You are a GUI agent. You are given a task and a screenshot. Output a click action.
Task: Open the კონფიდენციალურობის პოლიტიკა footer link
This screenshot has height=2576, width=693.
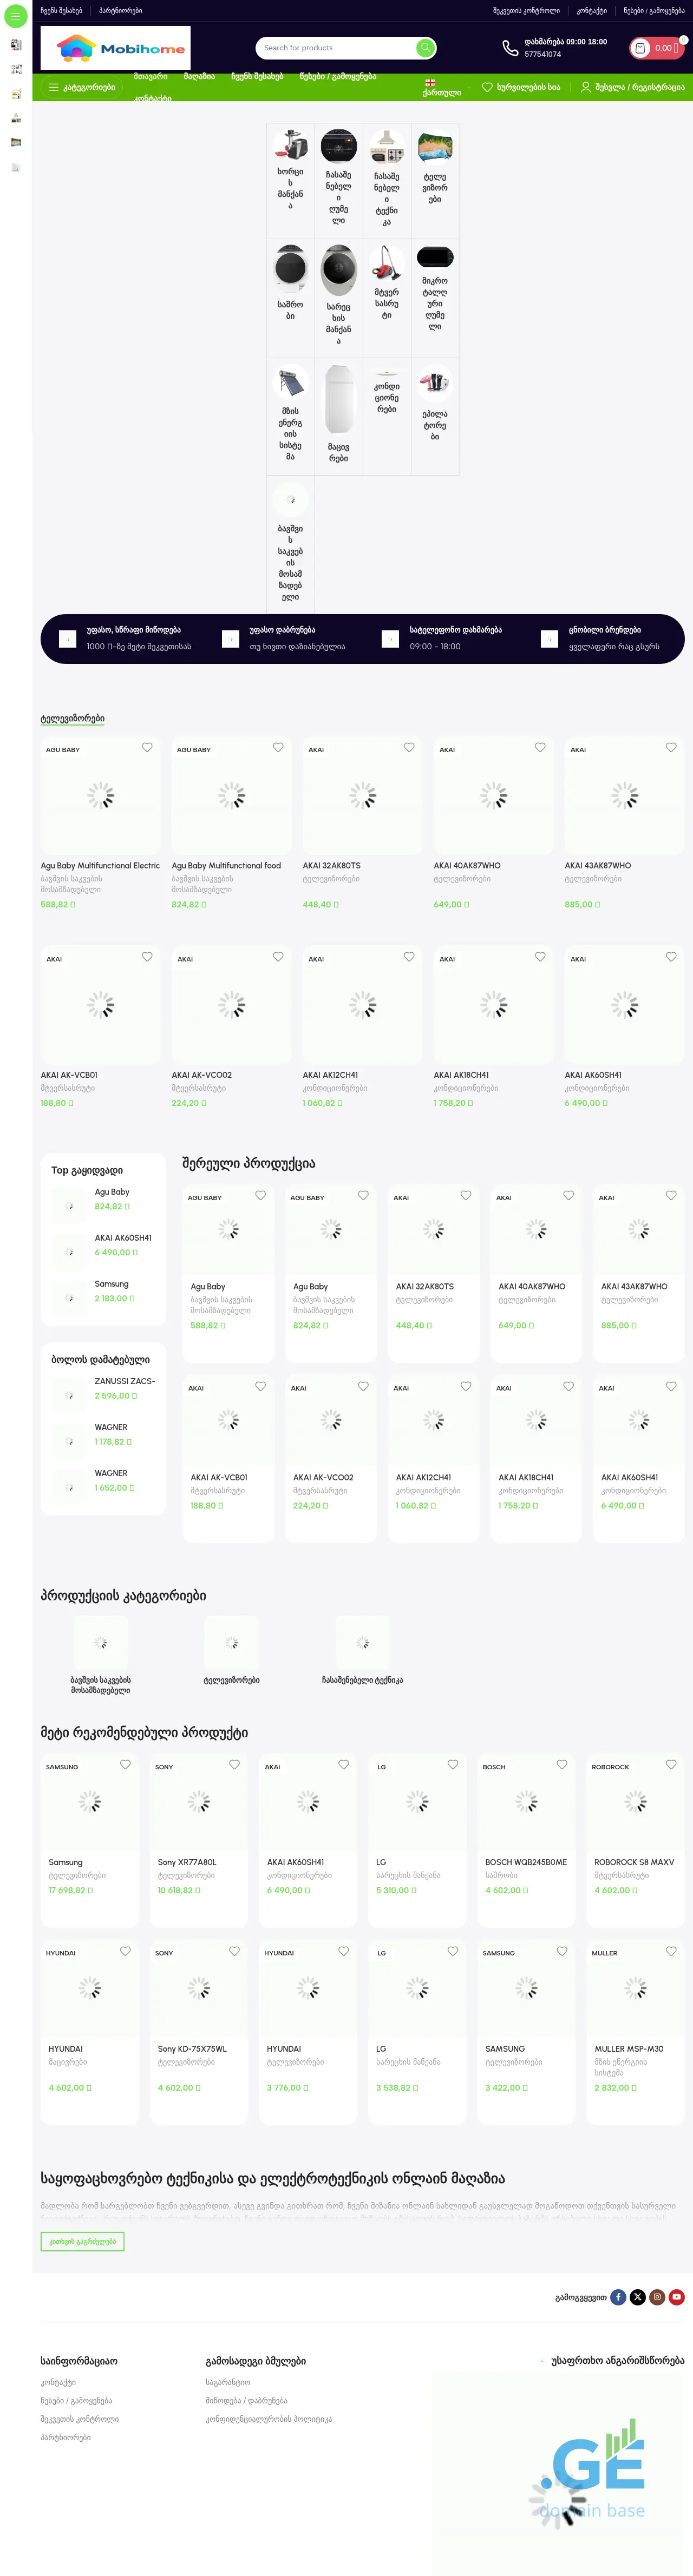pyautogui.click(x=268, y=2419)
